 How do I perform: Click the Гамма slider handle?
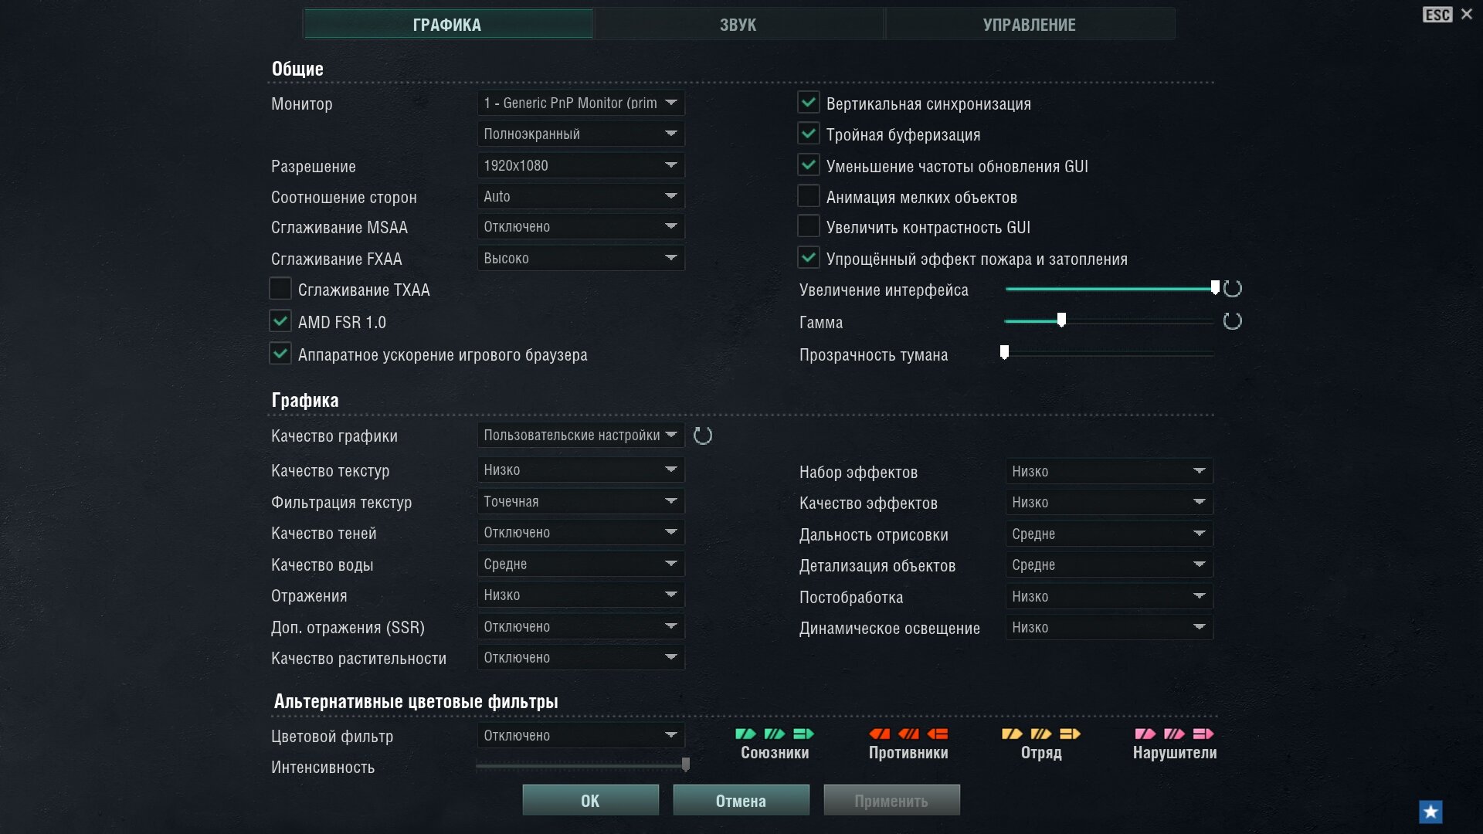pyautogui.click(x=1061, y=320)
